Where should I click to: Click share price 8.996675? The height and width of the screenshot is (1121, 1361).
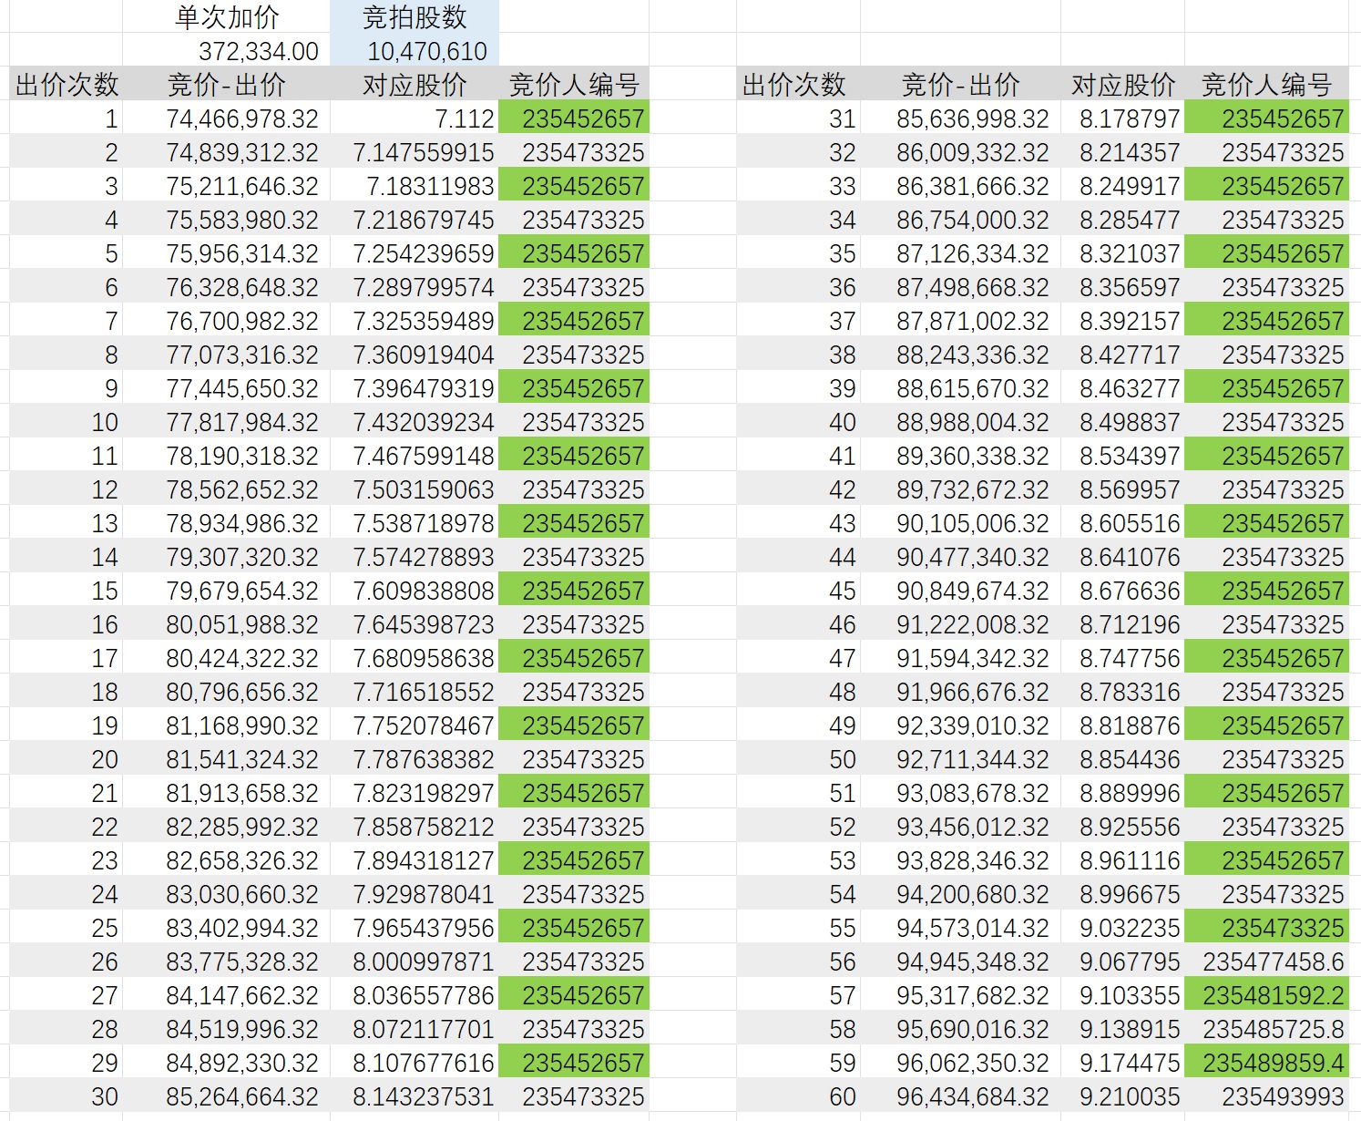(1122, 894)
